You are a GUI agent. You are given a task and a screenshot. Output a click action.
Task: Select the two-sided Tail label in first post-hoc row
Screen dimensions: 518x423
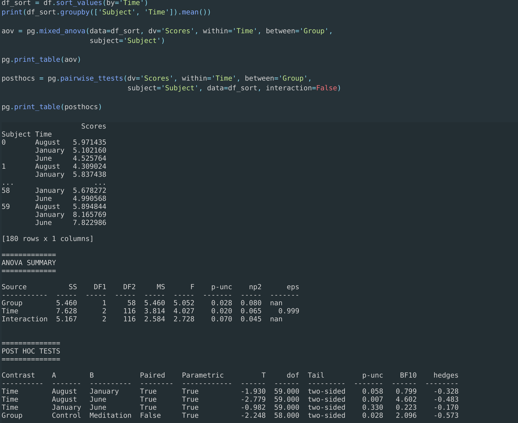[326, 391]
